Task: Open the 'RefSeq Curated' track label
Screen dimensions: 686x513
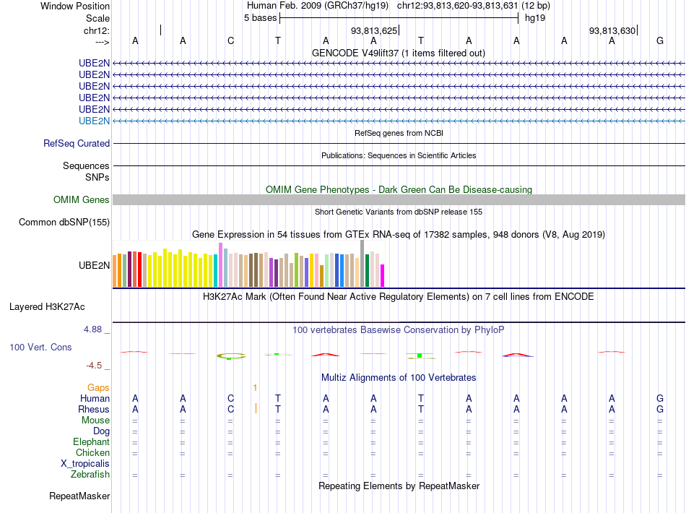Action: [77, 143]
